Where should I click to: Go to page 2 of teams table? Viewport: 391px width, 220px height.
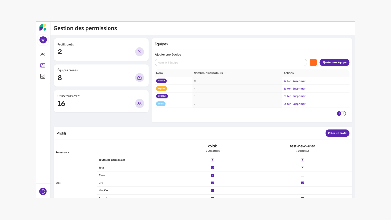pyautogui.click(x=343, y=114)
